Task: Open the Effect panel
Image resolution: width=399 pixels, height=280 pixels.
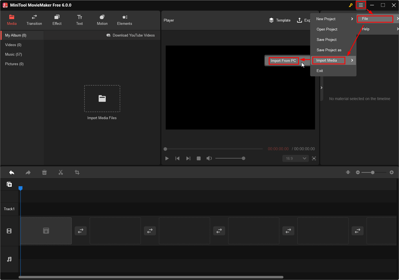Action: coord(57,20)
